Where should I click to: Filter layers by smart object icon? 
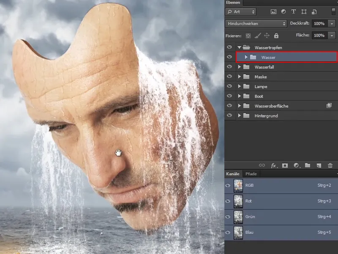[314, 12]
